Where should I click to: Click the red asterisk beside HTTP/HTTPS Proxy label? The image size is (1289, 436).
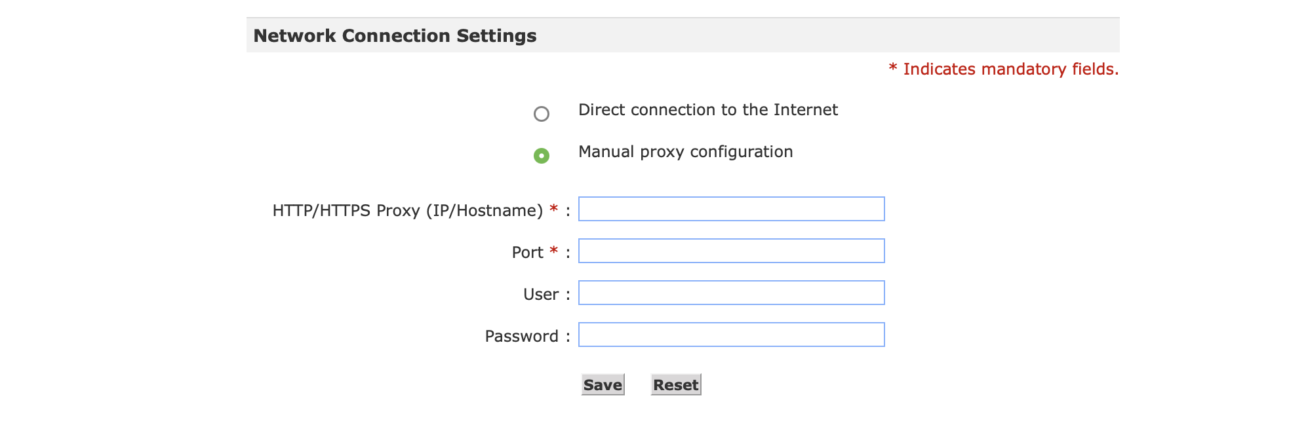(x=554, y=209)
